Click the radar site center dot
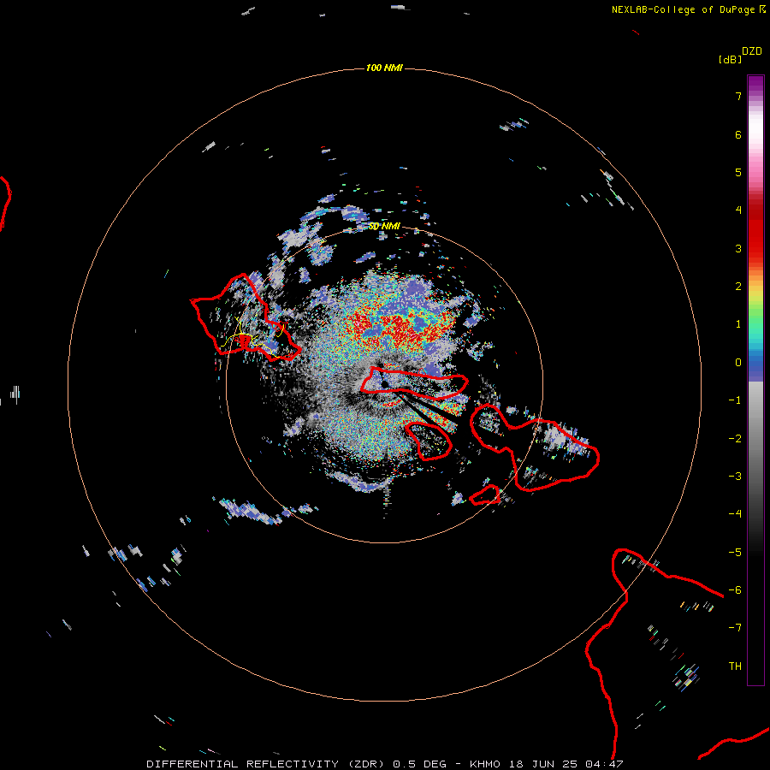This screenshot has height=770, width=770. coord(384,384)
